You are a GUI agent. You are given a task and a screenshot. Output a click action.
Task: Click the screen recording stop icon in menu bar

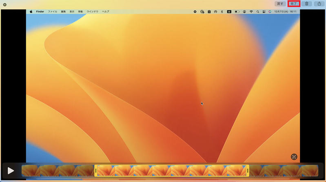click(x=195, y=12)
